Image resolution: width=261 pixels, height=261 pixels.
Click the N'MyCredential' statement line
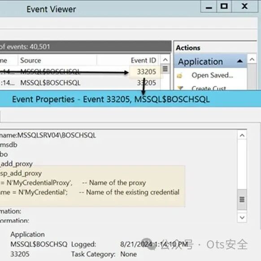pyautogui.click(x=90, y=192)
